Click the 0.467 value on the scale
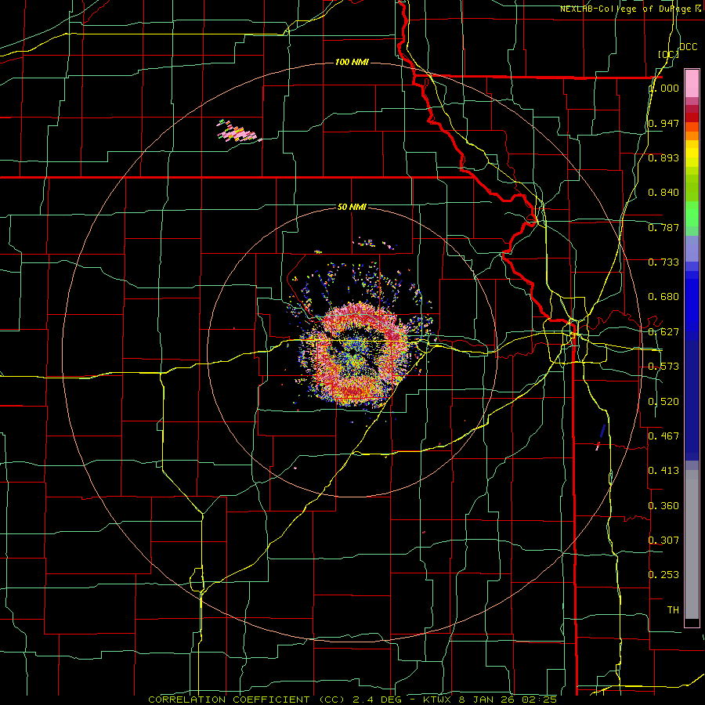 coord(663,436)
